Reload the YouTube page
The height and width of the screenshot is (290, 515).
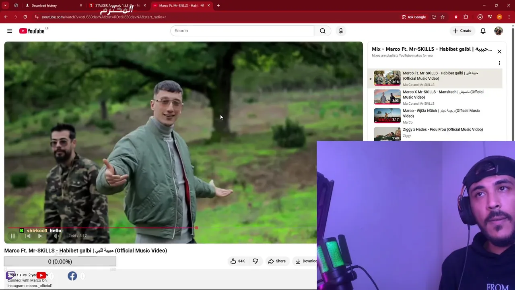tap(25, 17)
